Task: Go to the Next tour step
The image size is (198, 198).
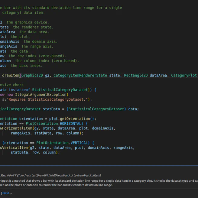Action: tap(6, 193)
